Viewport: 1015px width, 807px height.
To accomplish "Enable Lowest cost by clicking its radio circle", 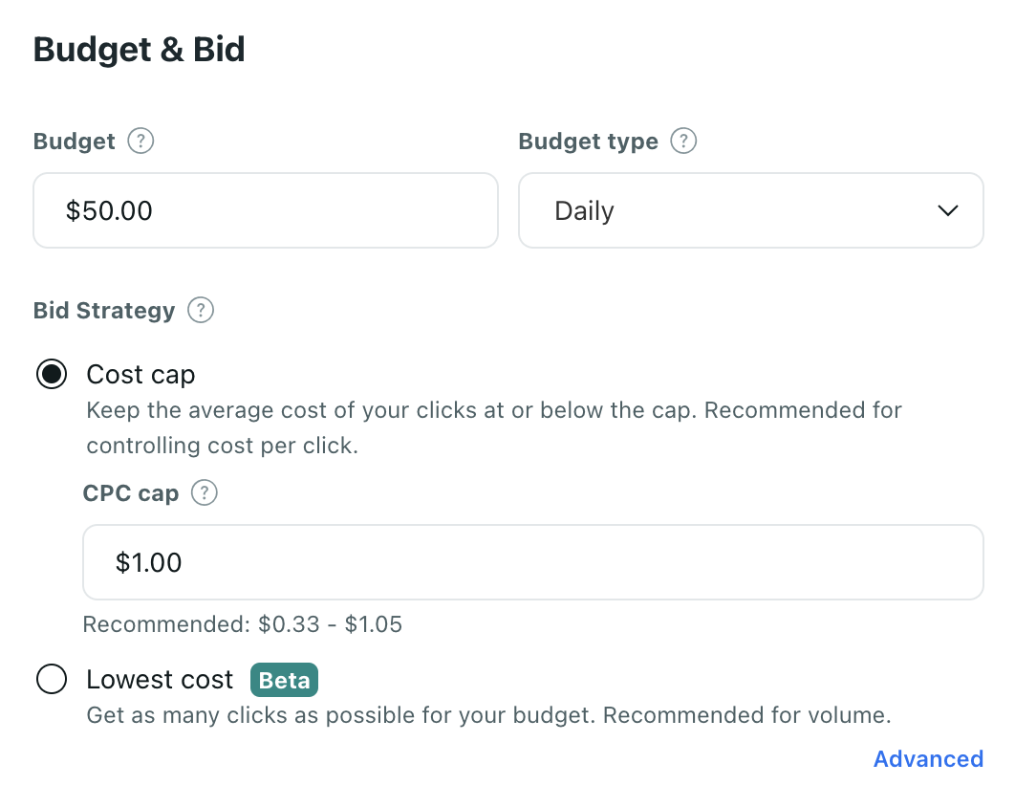I will tap(52, 679).
